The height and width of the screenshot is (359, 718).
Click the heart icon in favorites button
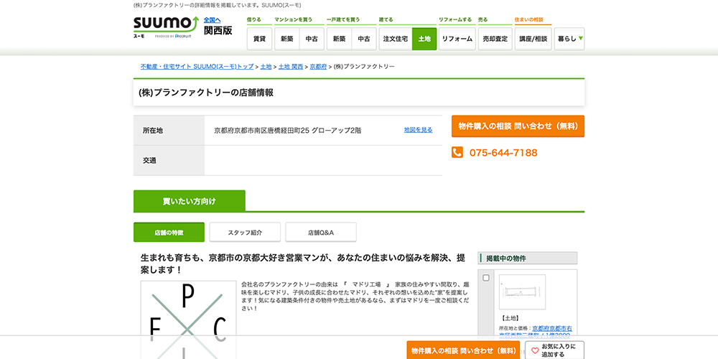[x=534, y=351]
